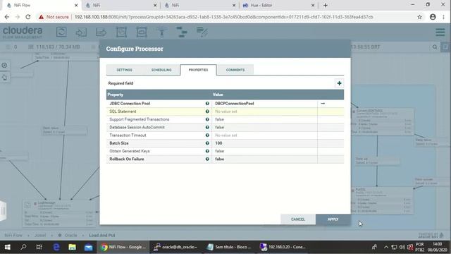The width and height of the screenshot is (451, 254).
Task: Cancel the processor configuration
Action: point(297,219)
